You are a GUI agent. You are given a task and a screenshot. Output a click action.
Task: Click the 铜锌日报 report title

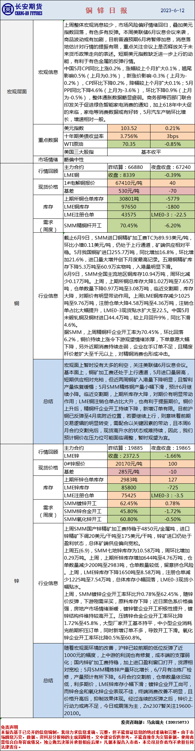coord(107,10)
